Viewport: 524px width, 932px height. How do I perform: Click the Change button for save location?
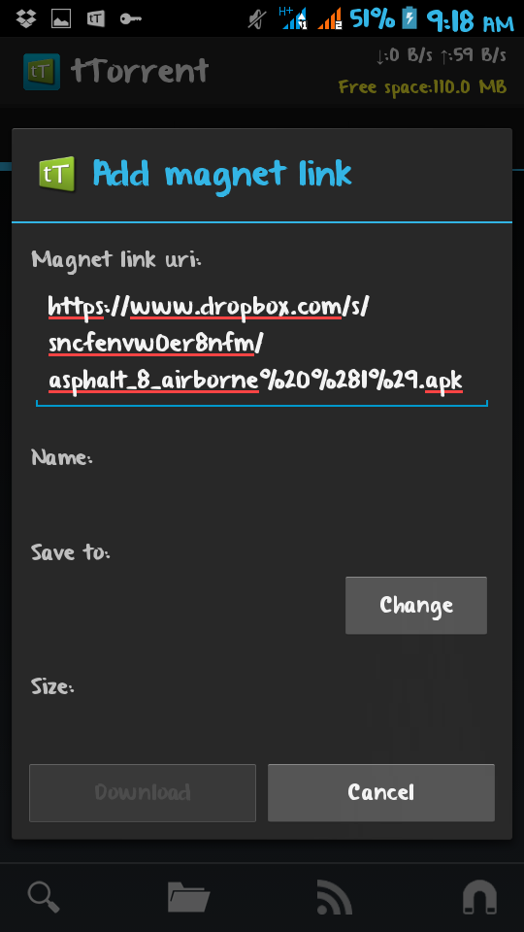[416, 605]
